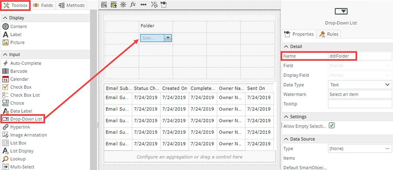Select the Calendar control

[16, 79]
